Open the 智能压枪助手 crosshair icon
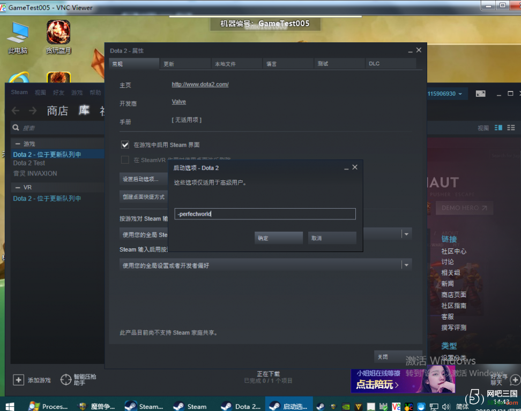 tap(66, 379)
